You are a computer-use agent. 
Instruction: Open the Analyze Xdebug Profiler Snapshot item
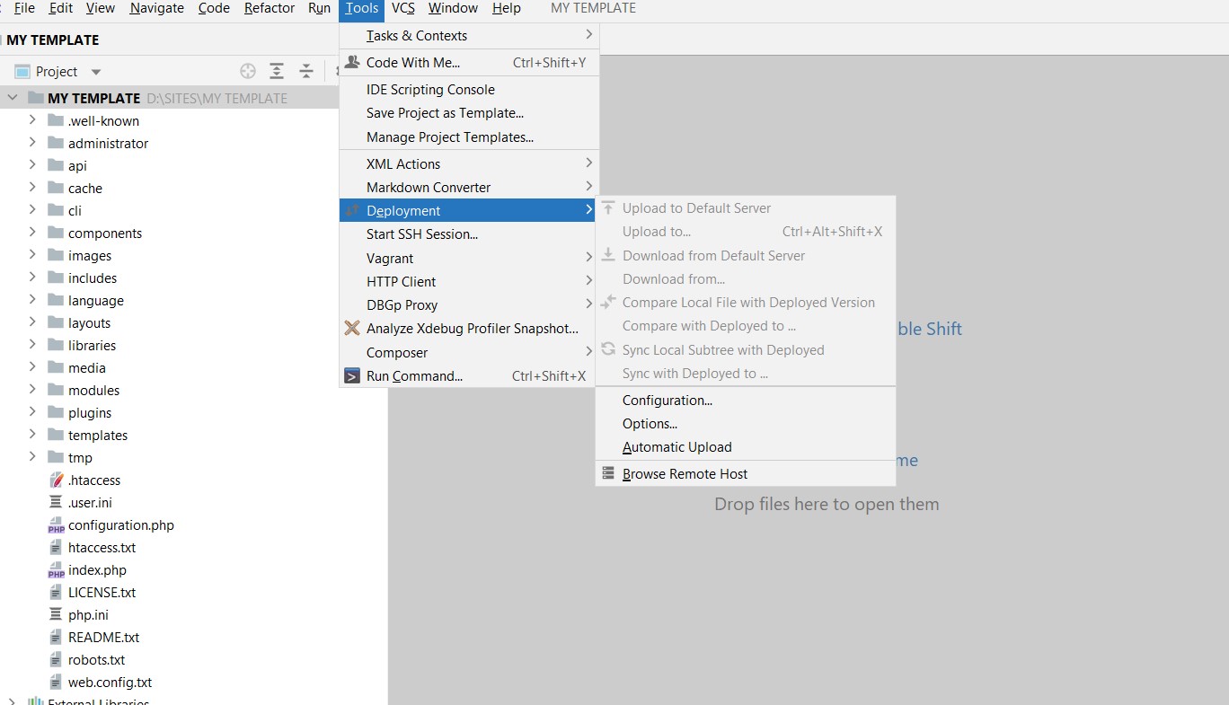tap(473, 329)
